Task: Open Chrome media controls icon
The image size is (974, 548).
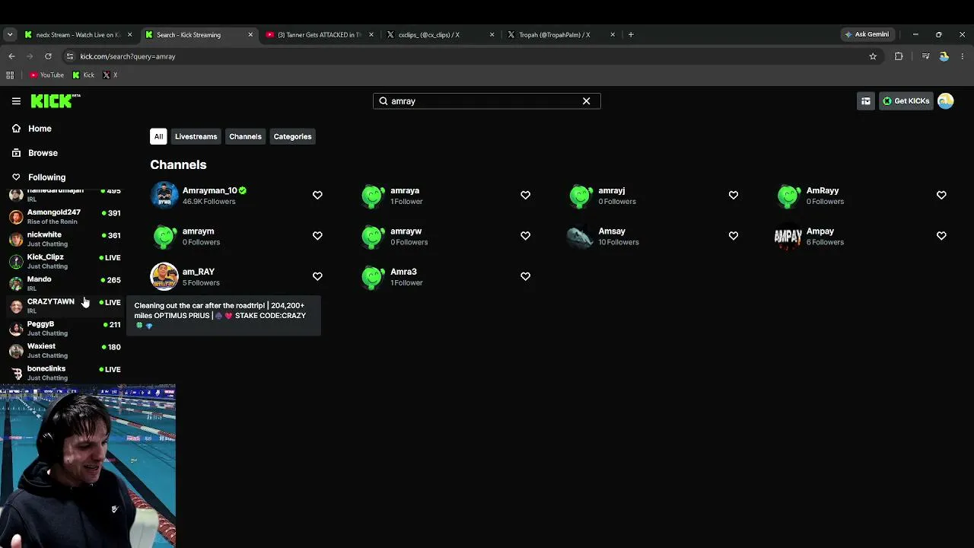Action: click(x=925, y=56)
